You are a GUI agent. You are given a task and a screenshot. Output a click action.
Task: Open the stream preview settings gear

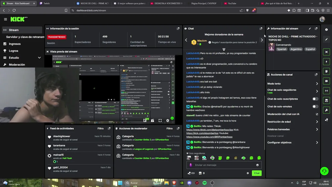(x=168, y=121)
